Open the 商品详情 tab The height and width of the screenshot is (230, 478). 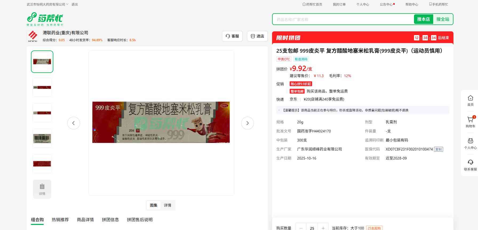(85, 220)
